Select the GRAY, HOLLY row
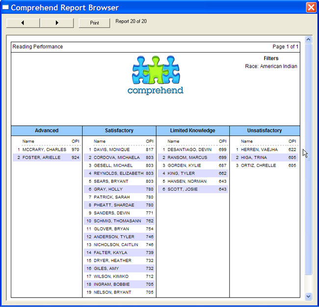 click(x=119, y=189)
